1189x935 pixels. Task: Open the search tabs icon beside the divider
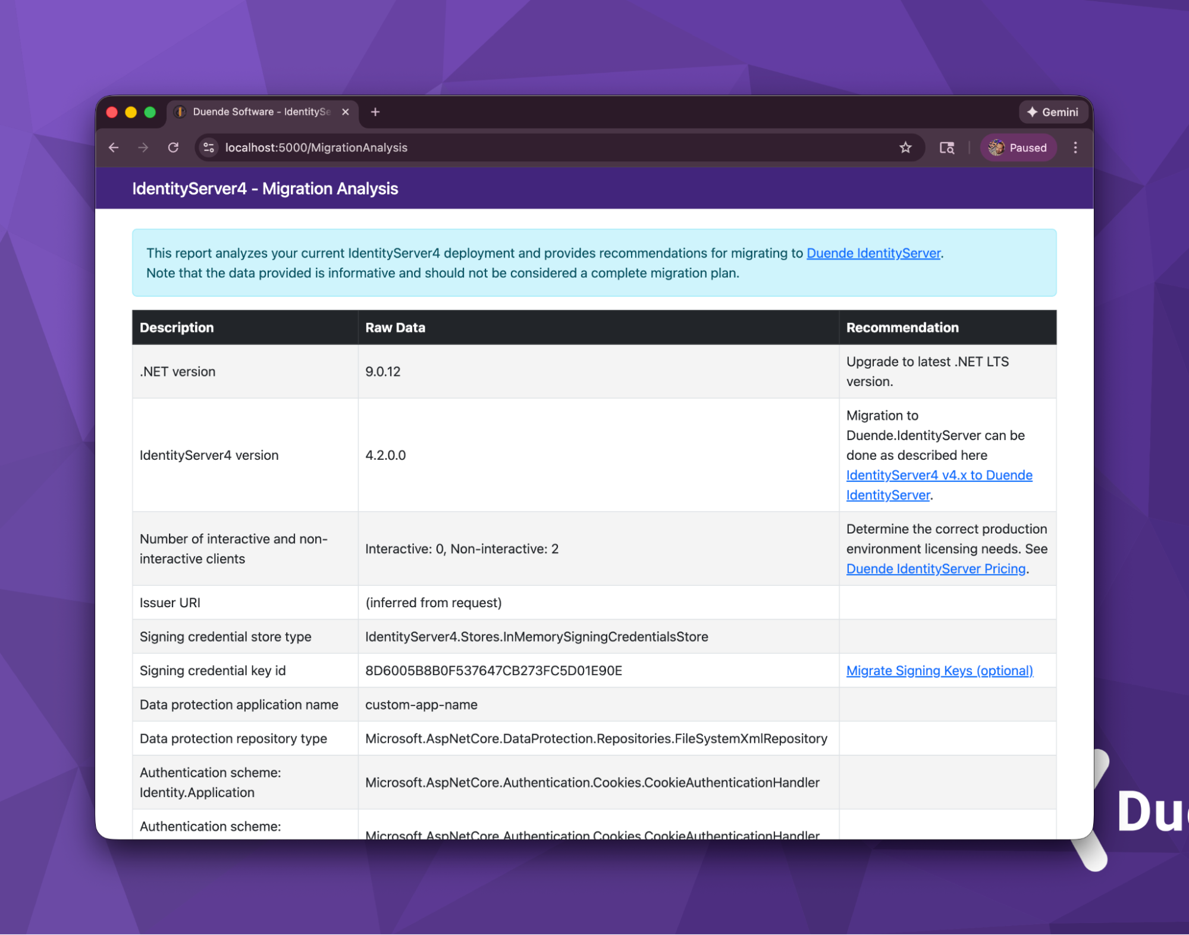(946, 148)
